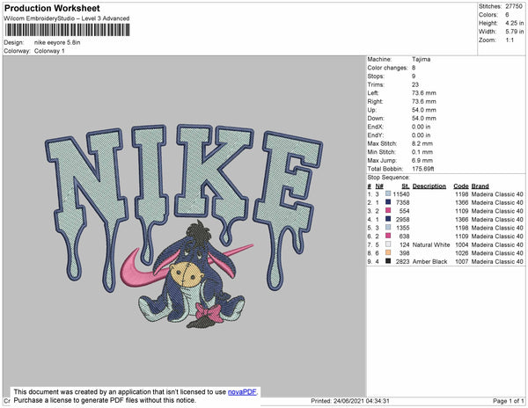528x408 pixels.
Task: Click the 'Natural White' description
Action: 431,244
